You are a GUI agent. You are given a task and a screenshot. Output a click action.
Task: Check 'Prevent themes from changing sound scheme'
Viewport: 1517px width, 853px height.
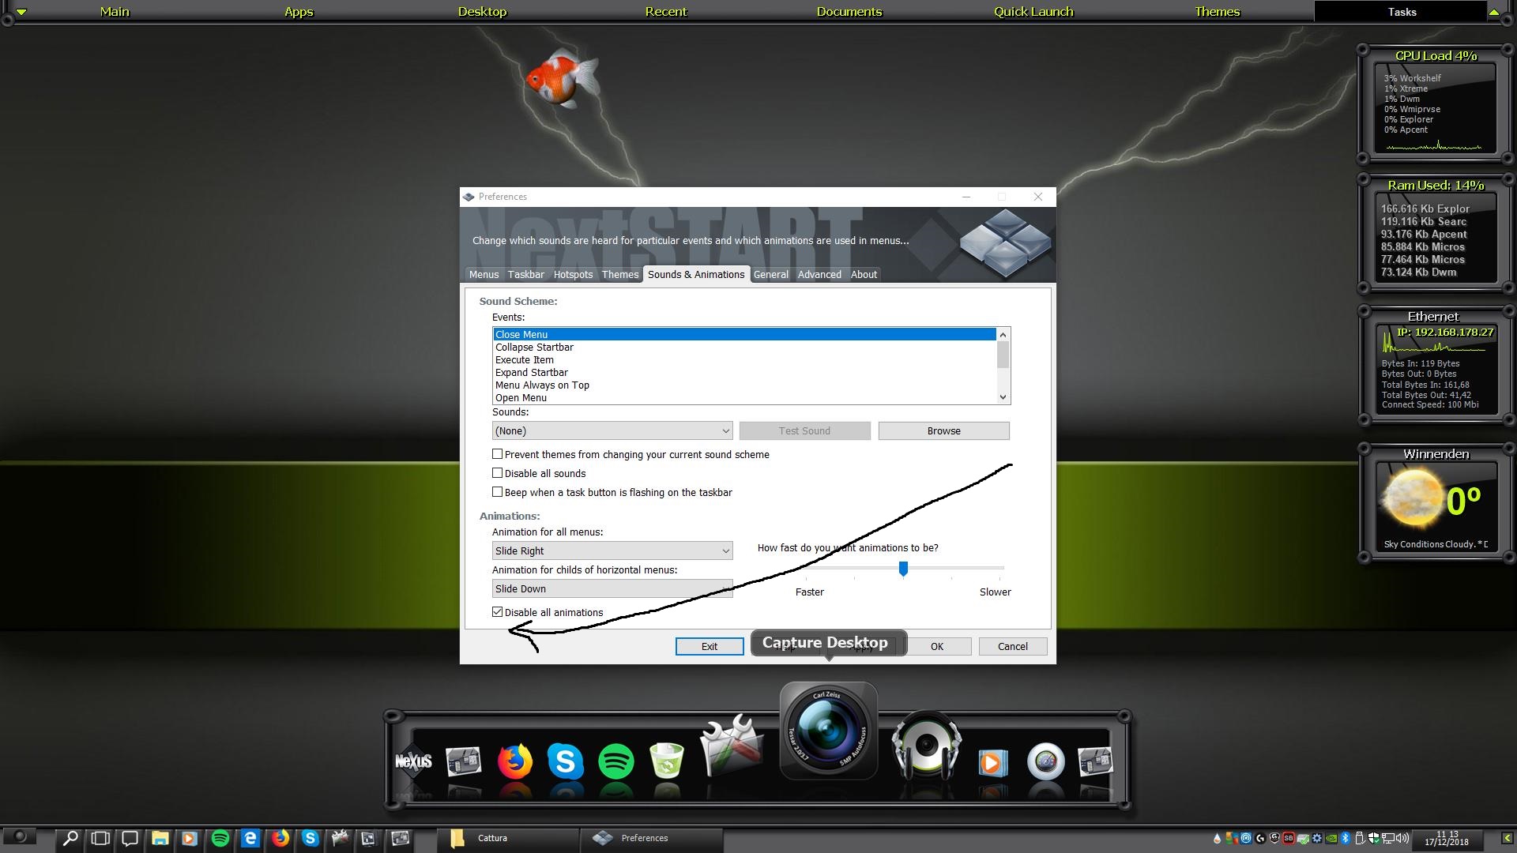tap(498, 454)
